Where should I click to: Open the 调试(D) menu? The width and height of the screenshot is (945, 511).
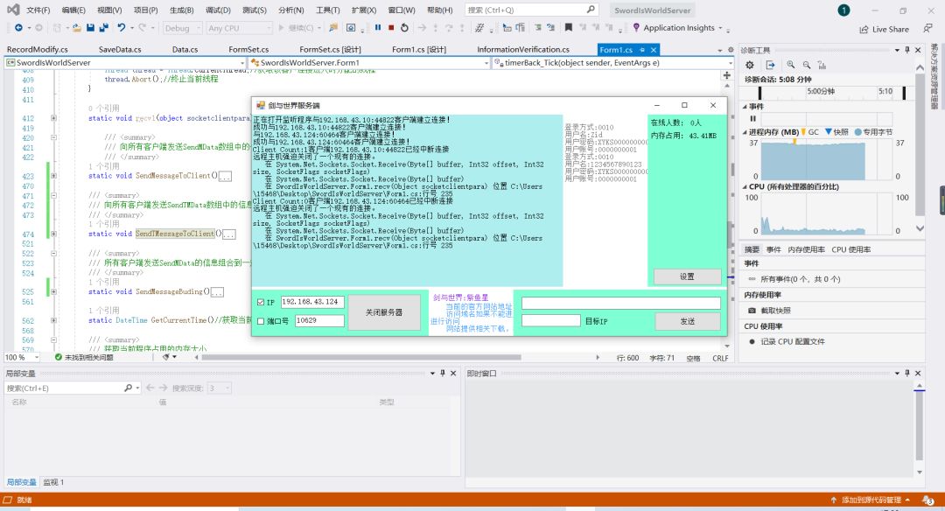(x=218, y=10)
